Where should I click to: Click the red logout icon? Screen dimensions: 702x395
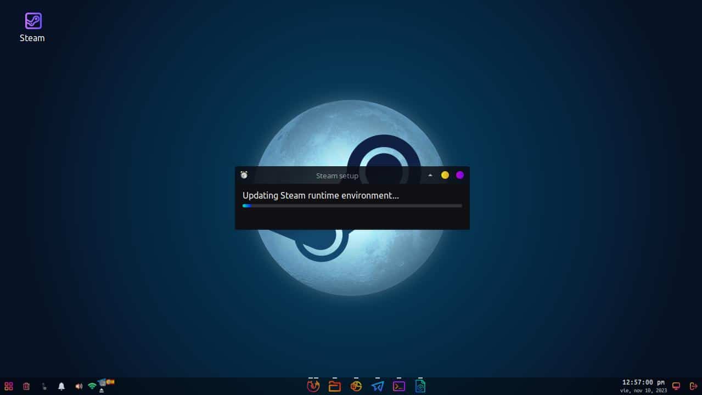click(693, 386)
